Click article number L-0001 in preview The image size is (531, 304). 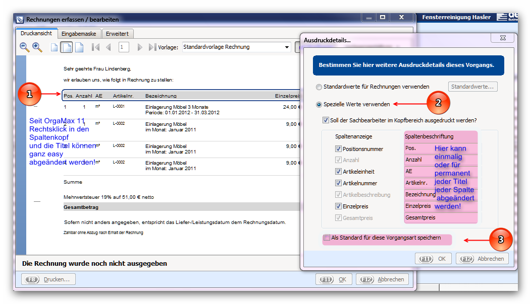[x=119, y=106]
